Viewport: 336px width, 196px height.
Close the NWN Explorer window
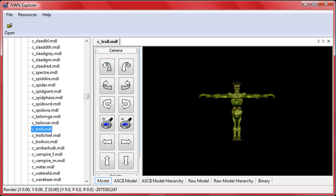click(326, 3)
